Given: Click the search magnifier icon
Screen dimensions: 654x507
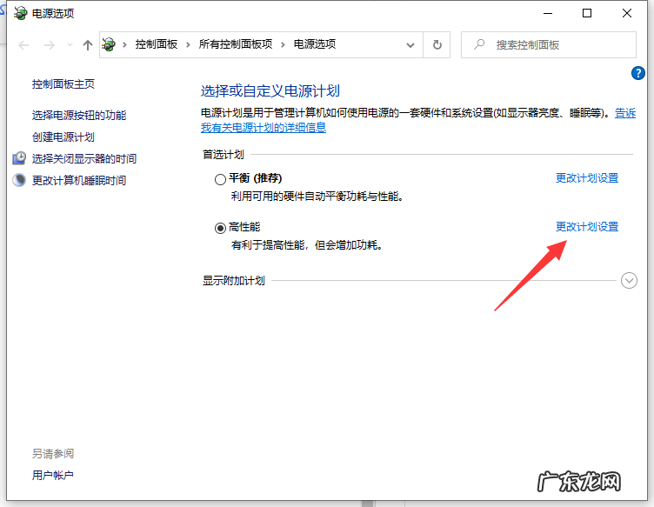Looking at the screenshot, I should [479, 44].
